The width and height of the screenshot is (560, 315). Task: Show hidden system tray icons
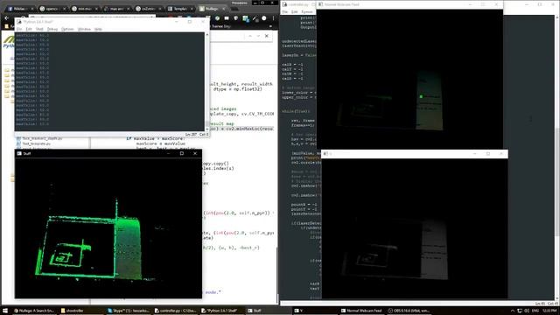click(x=513, y=311)
